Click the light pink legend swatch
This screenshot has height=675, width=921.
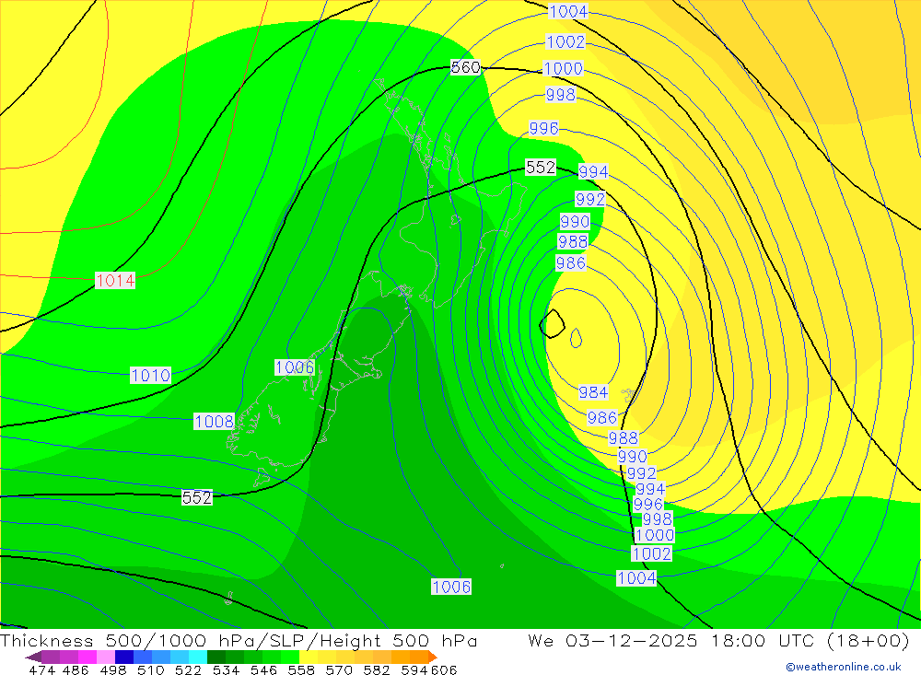106,657
